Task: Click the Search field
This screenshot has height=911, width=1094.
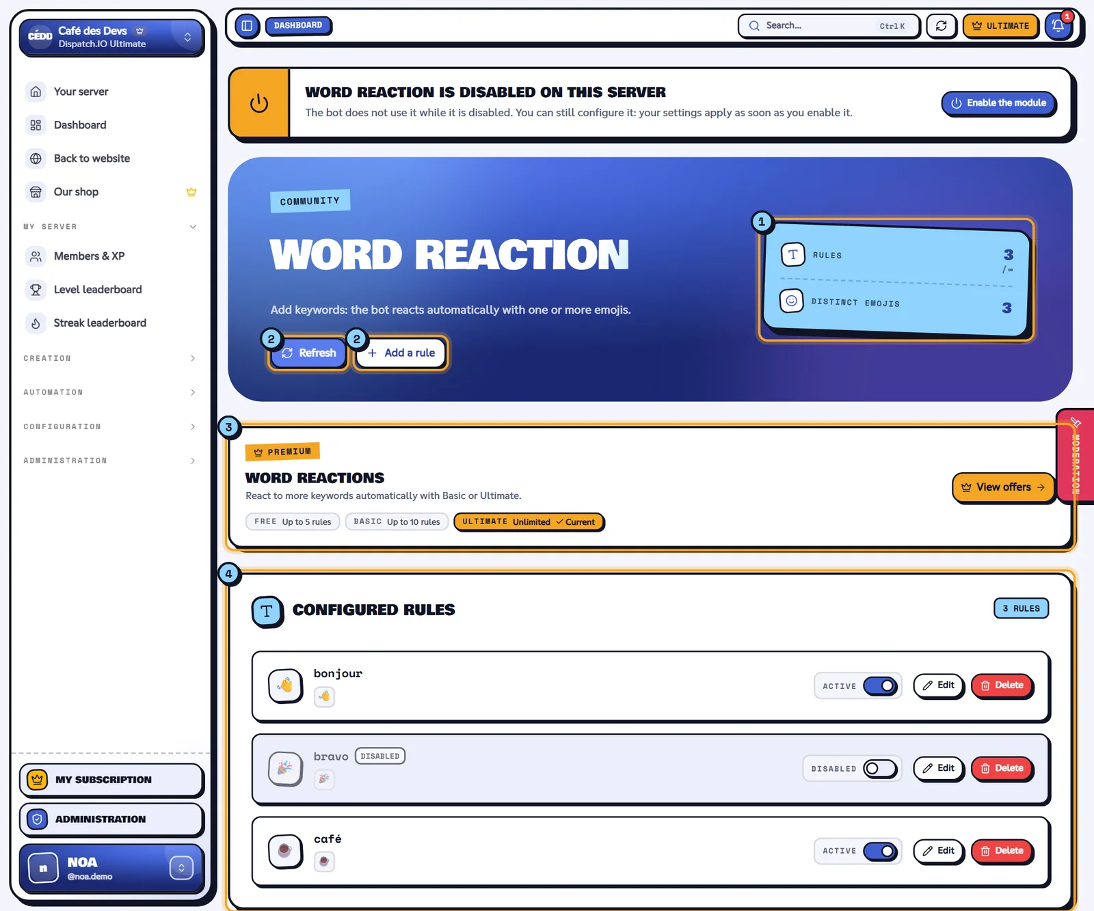Action: click(x=829, y=26)
